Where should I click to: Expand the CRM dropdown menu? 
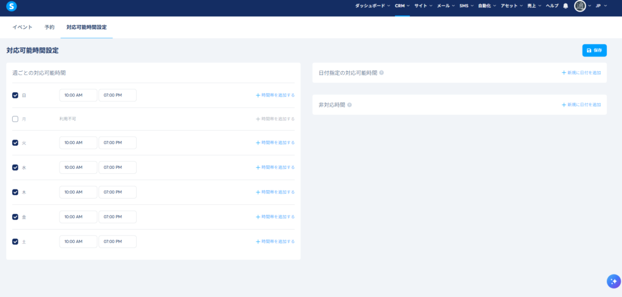402,6
